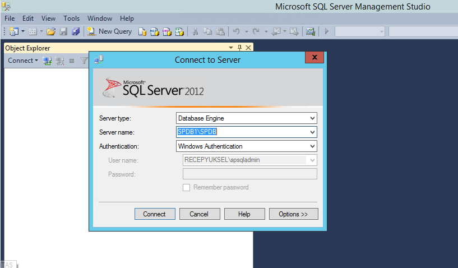Click the Save All icon
Screen dimensions: 458x268
(76, 31)
